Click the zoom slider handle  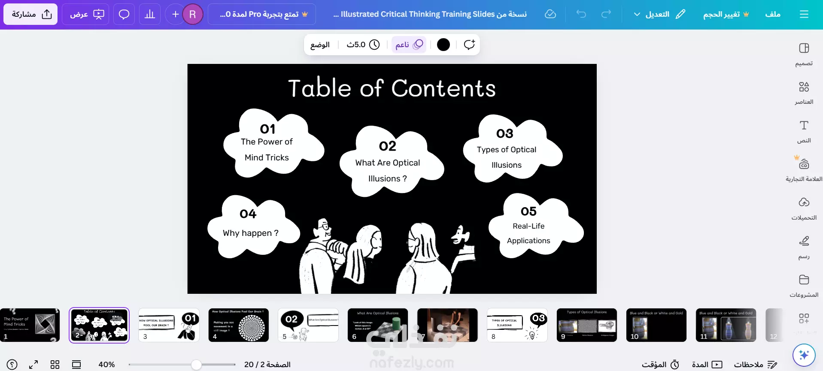[x=196, y=365]
